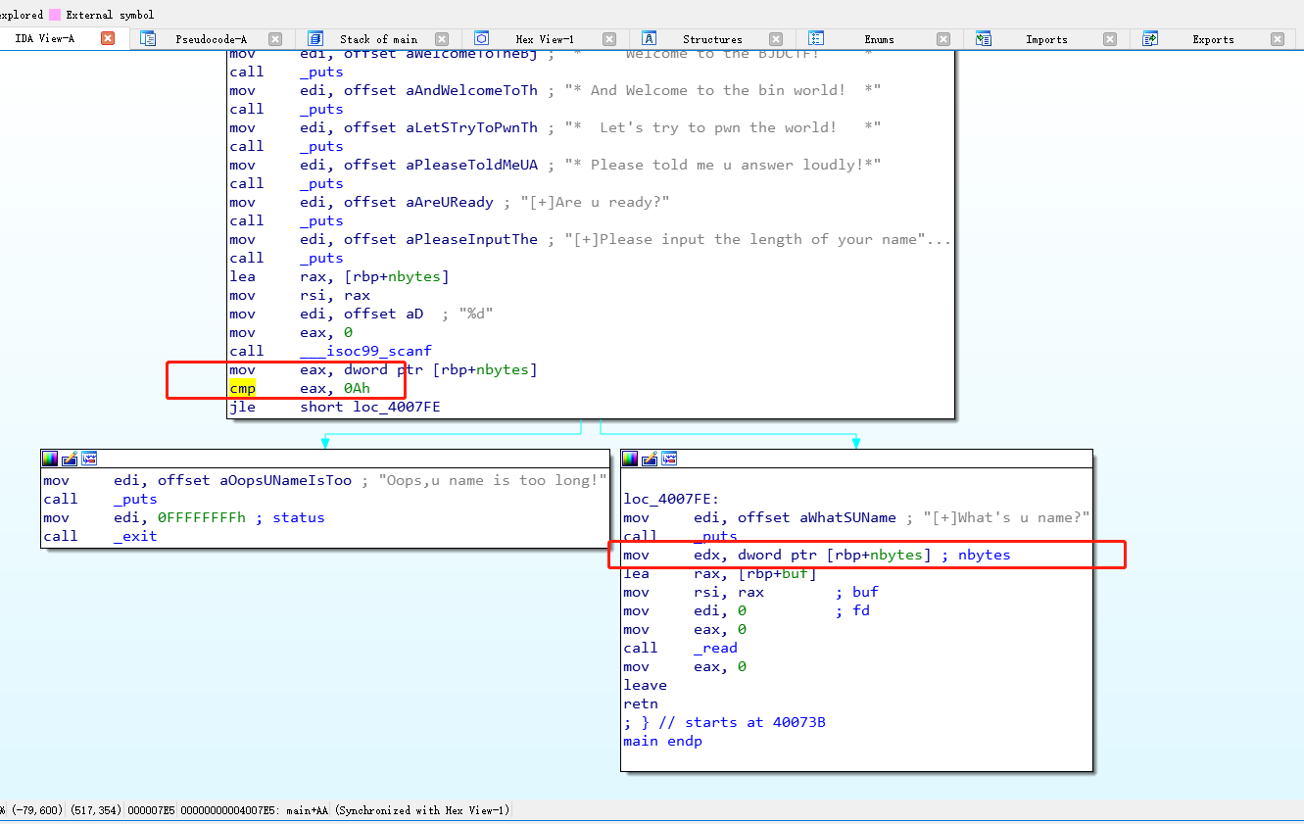Click the "000007E5" status bar offset

tap(151, 810)
